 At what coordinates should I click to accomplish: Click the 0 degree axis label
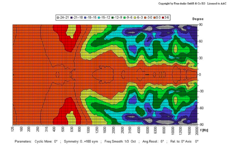tap(200, 75)
